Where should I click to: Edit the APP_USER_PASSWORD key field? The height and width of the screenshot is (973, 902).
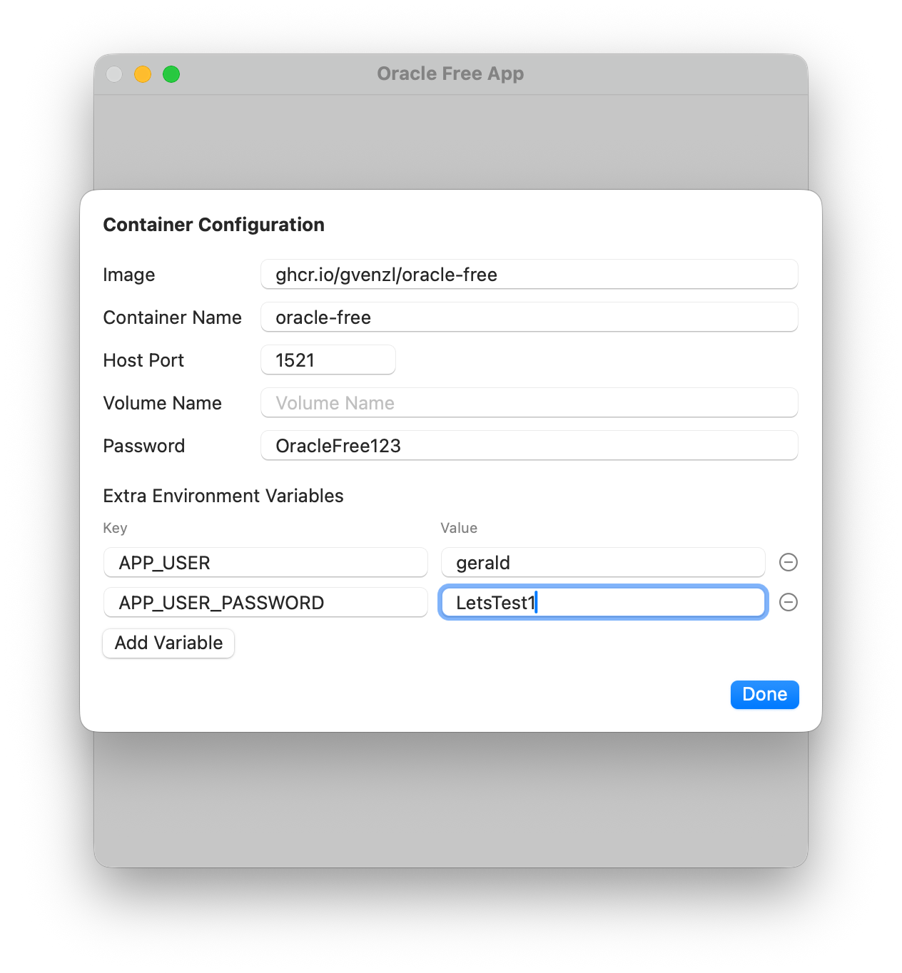[265, 603]
